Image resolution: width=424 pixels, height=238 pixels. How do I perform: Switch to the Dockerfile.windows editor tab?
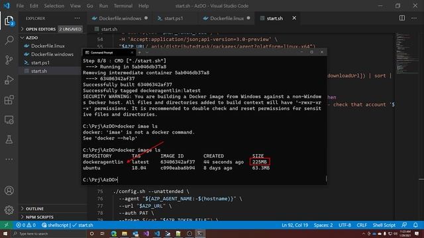tap(120, 18)
